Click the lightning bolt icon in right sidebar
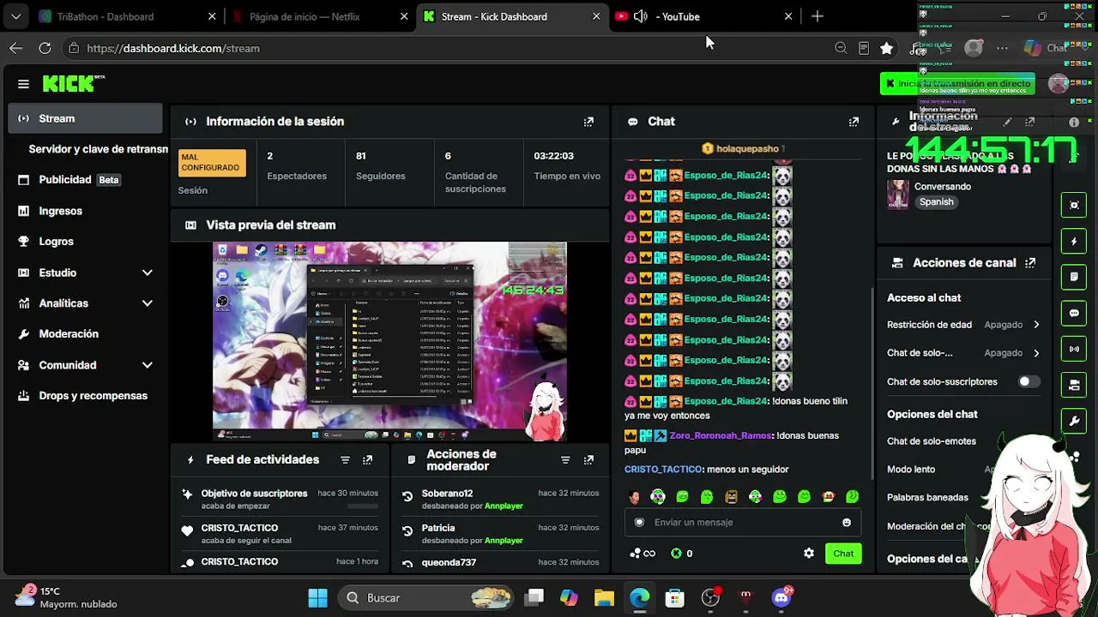 click(x=1074, y=242)
